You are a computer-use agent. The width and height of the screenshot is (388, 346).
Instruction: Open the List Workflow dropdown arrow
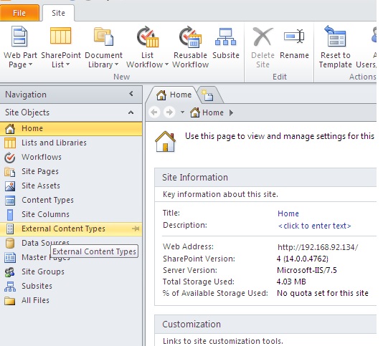pos(166,64)
